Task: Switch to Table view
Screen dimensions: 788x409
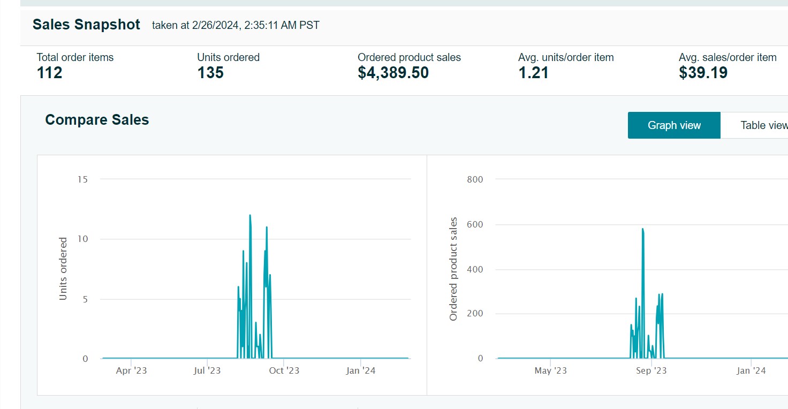Action: [x=760, y=125]
